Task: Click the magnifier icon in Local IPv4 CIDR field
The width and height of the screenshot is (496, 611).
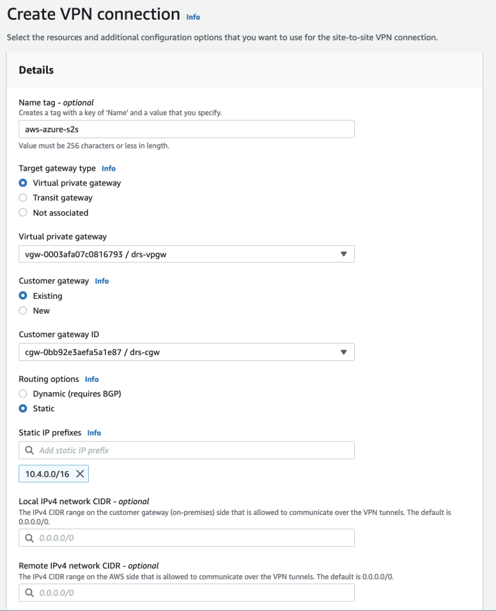Action: [x=28, y=538]
